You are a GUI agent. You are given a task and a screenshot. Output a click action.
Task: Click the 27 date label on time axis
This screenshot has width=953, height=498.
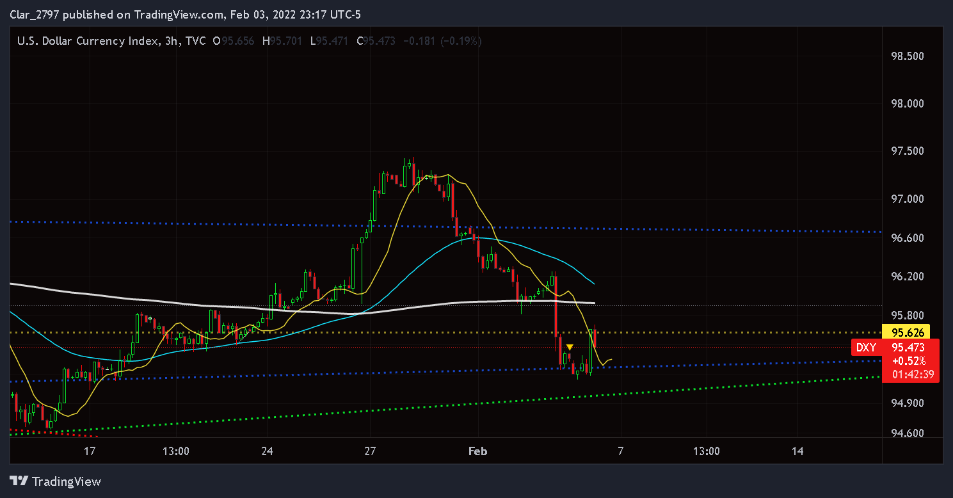tap(371, 451)
